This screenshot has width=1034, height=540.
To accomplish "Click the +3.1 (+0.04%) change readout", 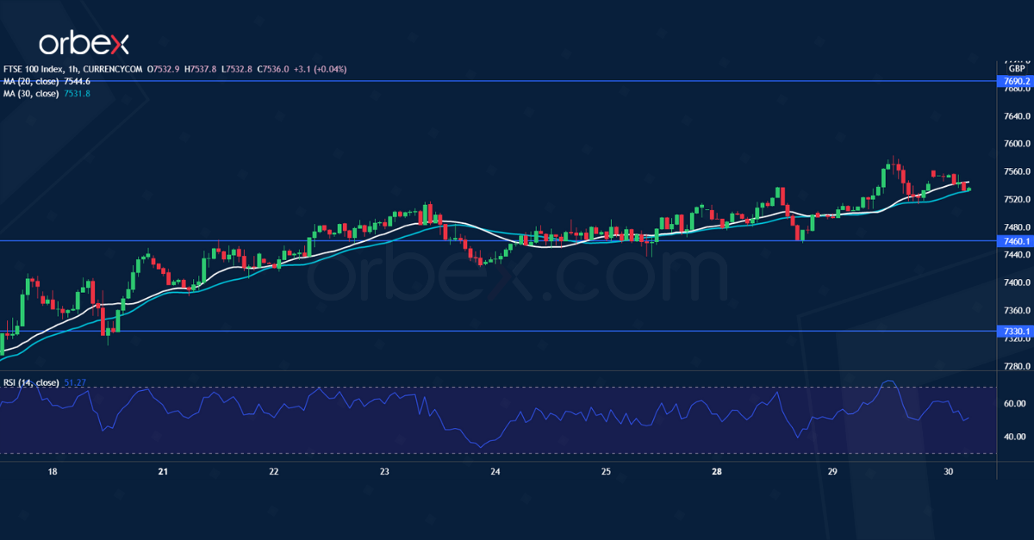I will [321, 69].
